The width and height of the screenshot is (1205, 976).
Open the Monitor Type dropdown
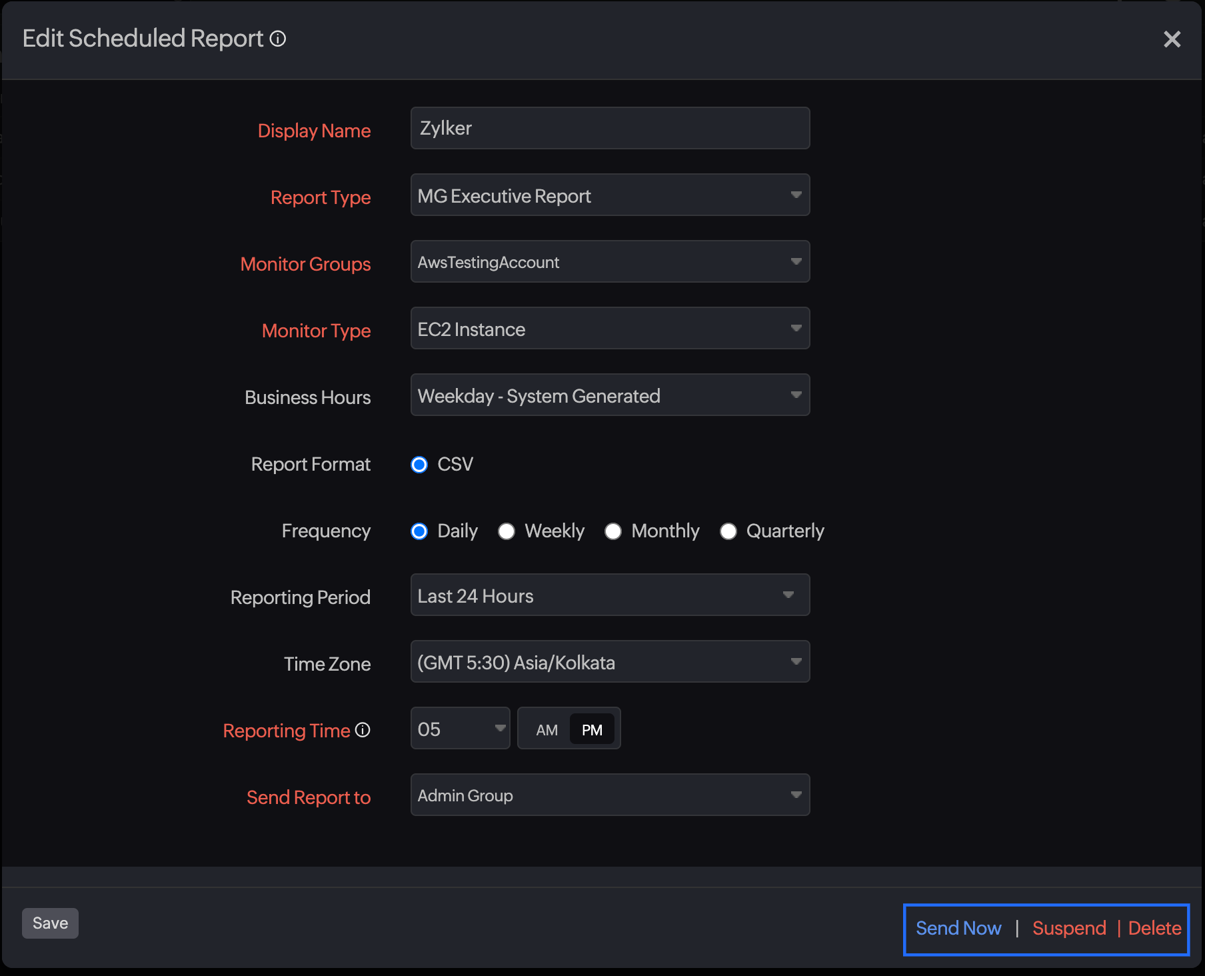click(x=610, y=329)
